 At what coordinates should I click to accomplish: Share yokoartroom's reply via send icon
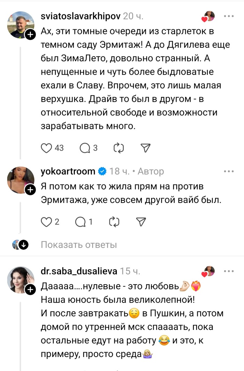[x=140, y=221]
